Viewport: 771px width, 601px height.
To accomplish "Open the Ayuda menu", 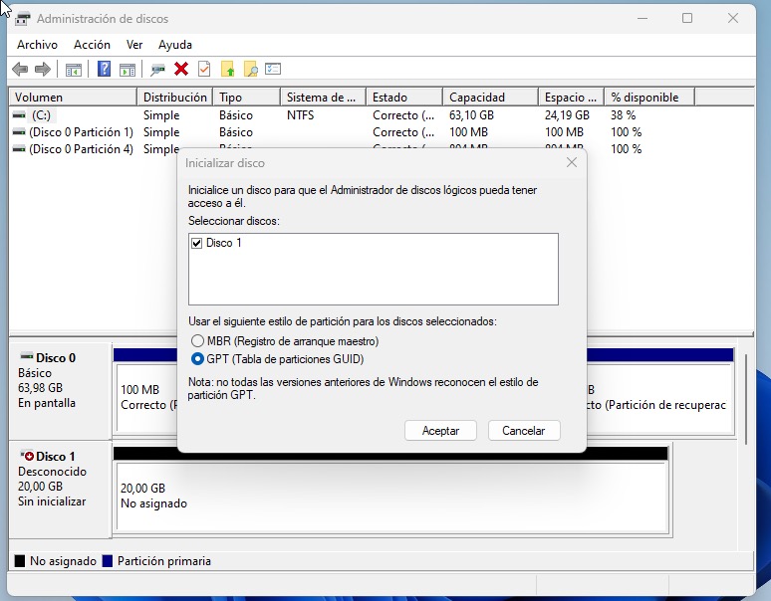I will (175, 45).
